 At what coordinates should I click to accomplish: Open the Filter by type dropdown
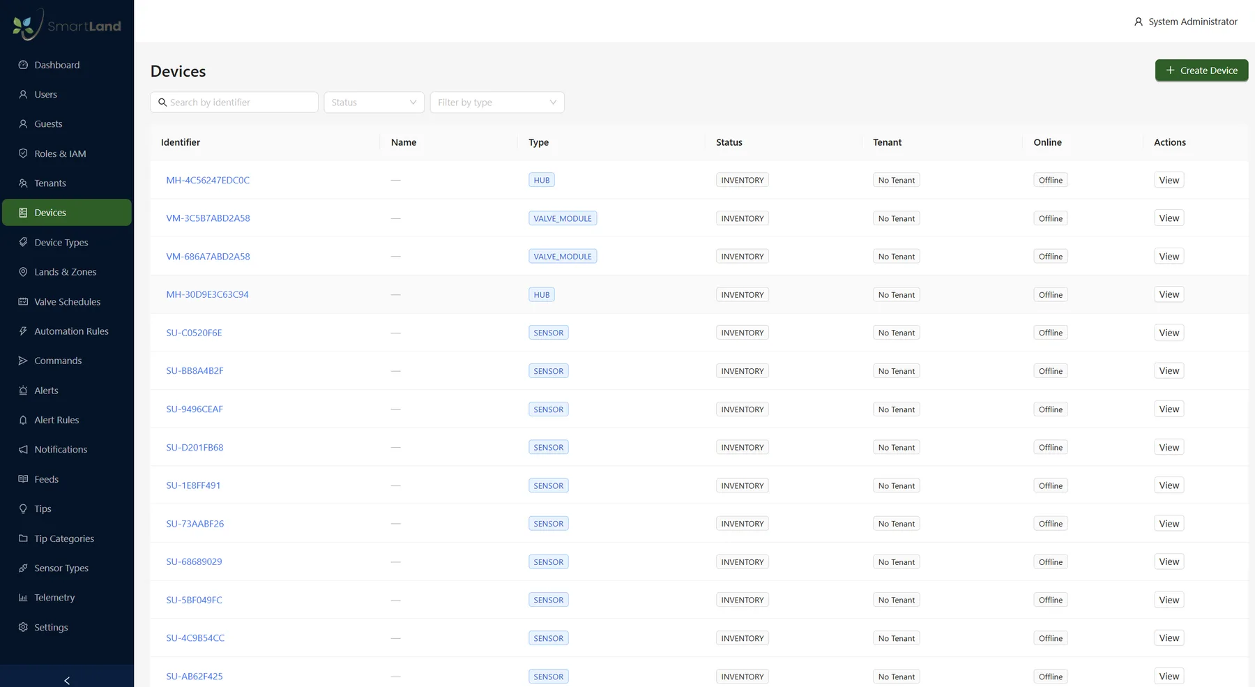click(497, 103)
